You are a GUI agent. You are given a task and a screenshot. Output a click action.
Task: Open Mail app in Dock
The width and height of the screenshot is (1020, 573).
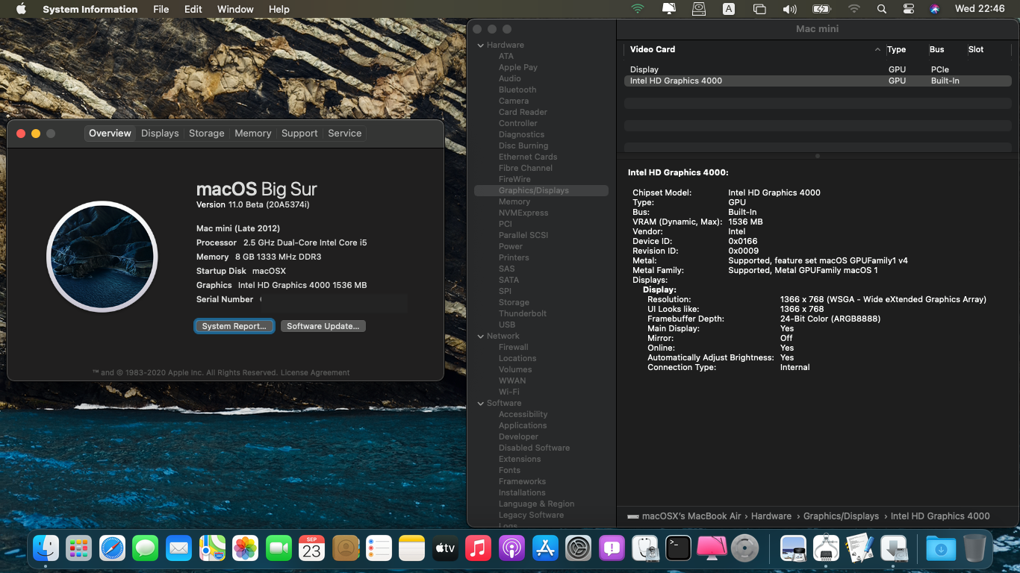click(x=178, y=549)
